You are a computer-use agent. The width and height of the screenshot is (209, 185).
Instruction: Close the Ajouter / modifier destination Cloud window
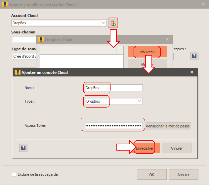(x=203, y=4)
